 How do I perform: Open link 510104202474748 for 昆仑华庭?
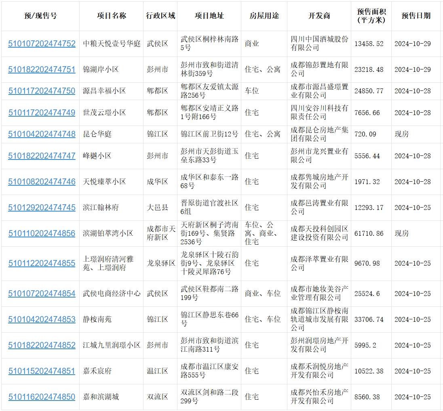42,134
